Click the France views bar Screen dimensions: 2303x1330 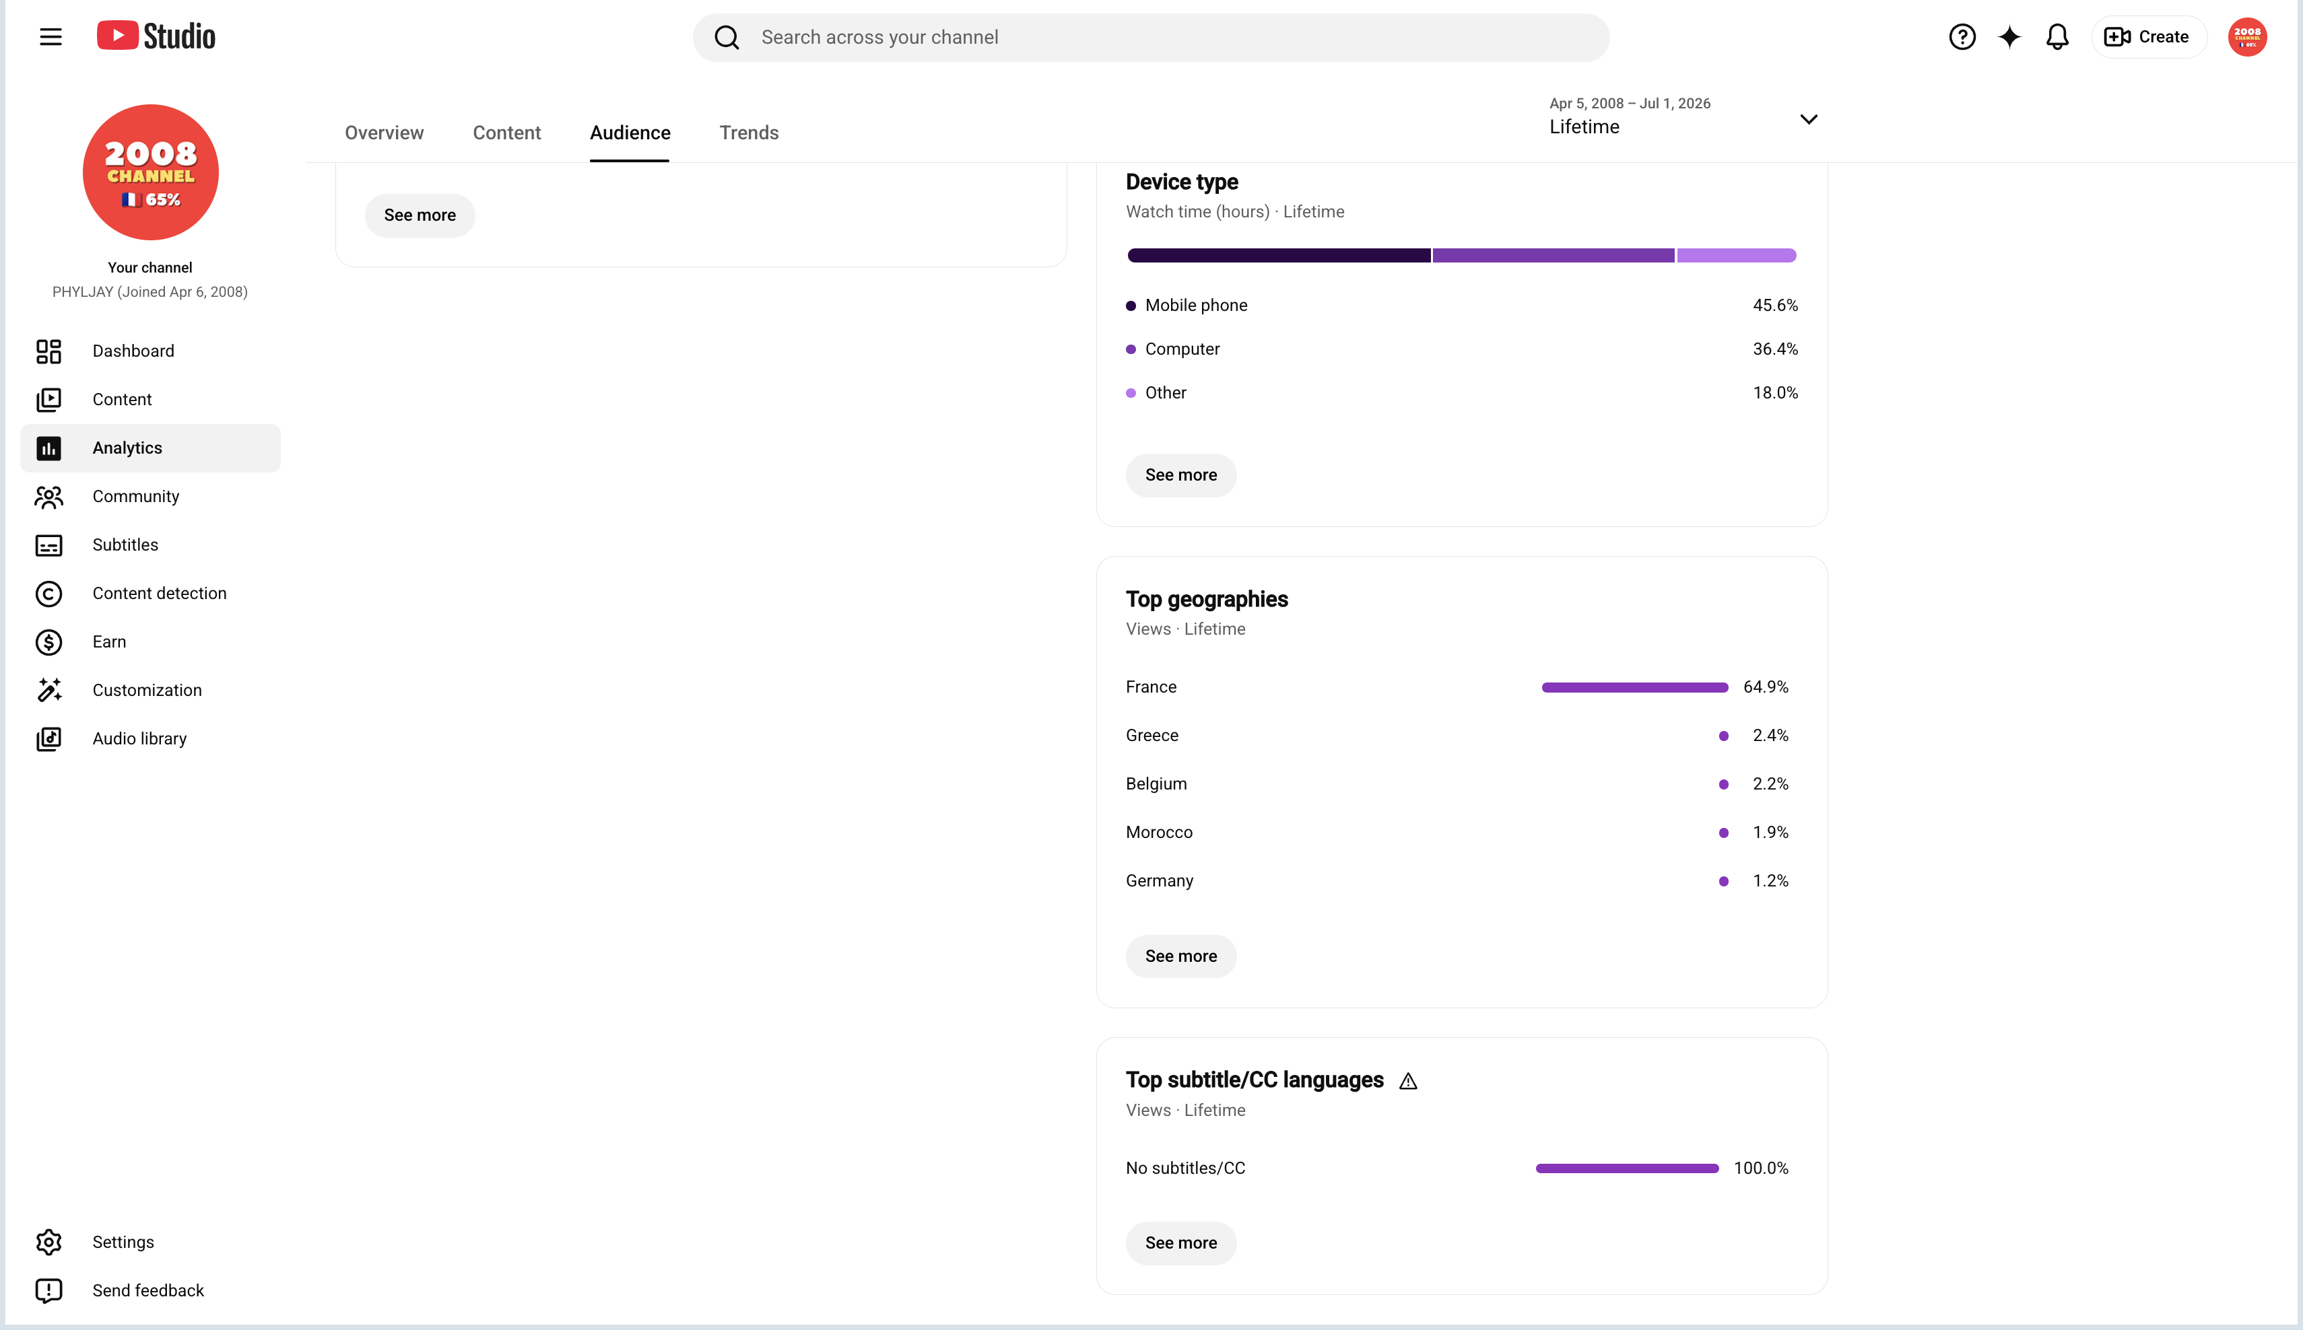[1634, 687]
